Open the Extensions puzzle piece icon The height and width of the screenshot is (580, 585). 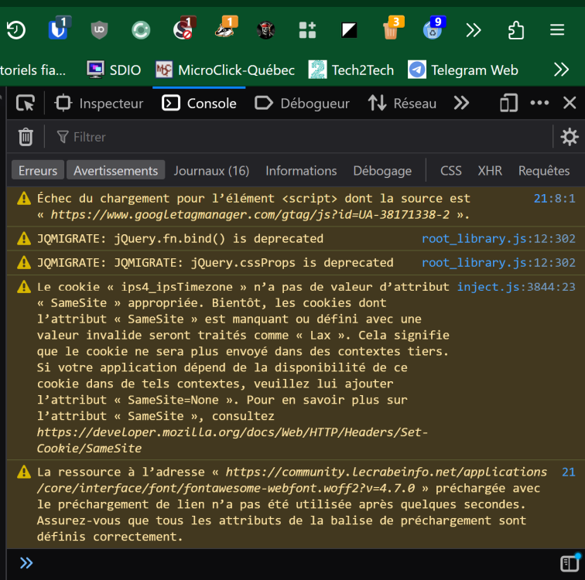click(x=516, y=30)
